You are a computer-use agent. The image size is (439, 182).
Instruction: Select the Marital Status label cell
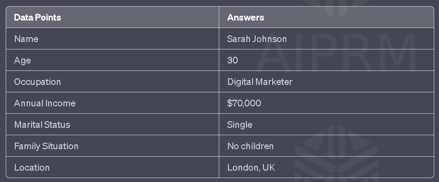coord(42,125)
